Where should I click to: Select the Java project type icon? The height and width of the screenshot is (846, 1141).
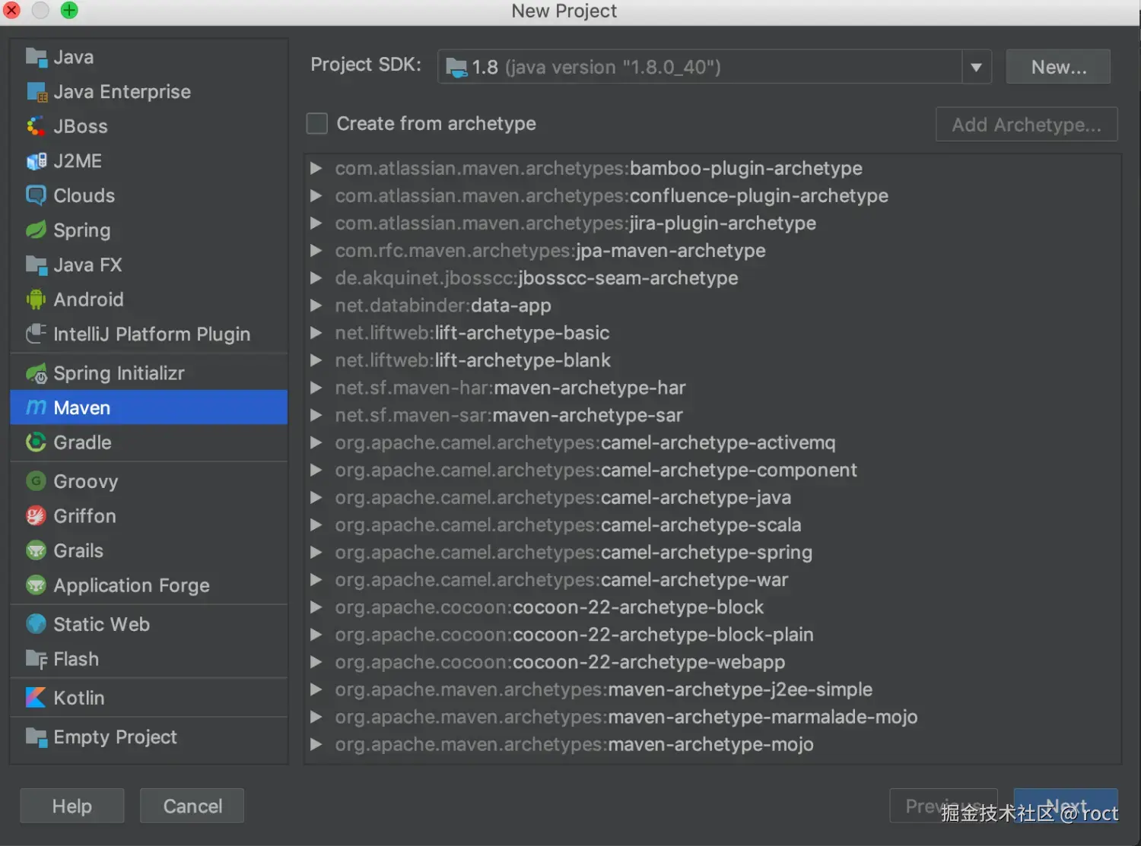pos(36,57)
